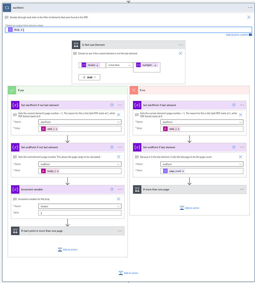Click the Increment variable Value field
The height and width of the screenshot is (283, 255).
click(80, 213)
